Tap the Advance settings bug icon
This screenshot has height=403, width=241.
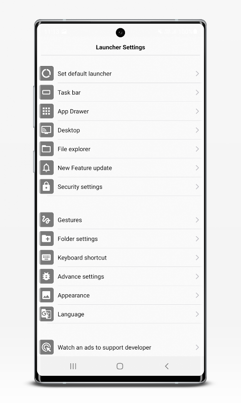coord(46,276)
